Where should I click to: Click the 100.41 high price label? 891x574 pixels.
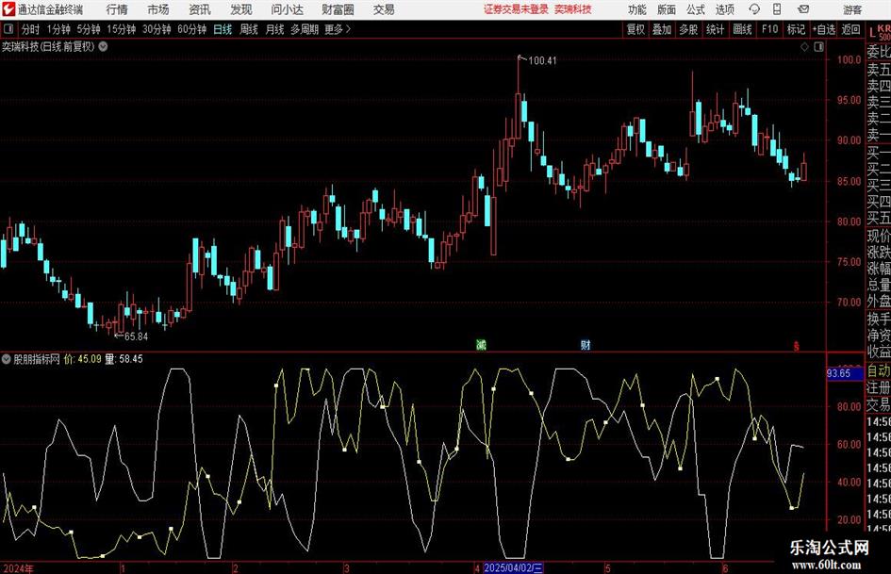(543, 61)
